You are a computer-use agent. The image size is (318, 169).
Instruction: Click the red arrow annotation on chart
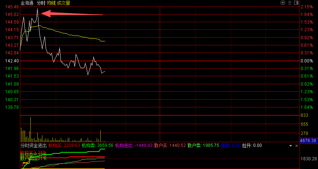coord(72,14)
